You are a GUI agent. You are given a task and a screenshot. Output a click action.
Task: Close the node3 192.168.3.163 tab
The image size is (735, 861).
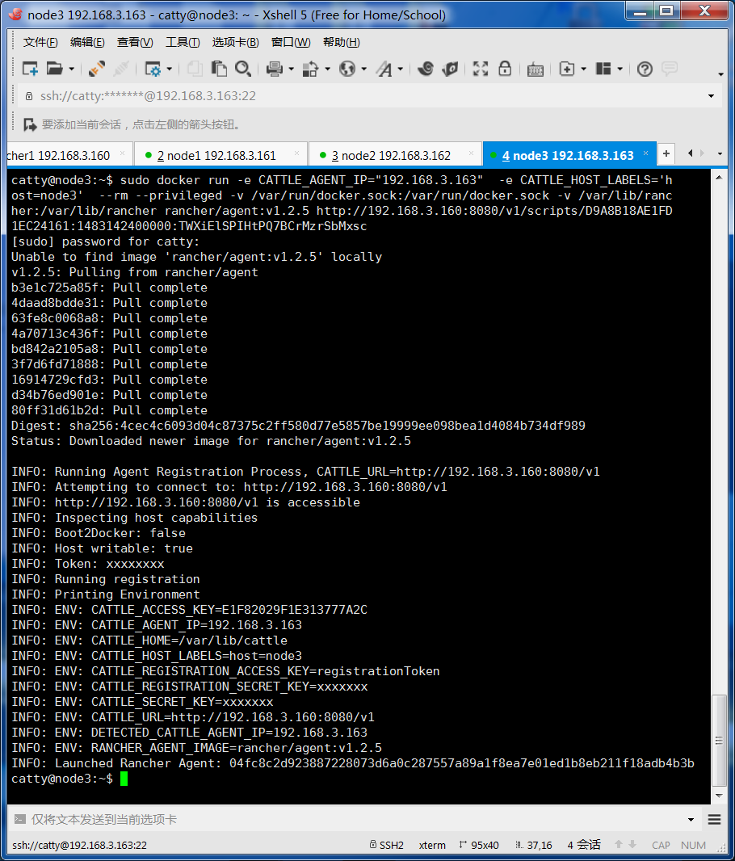[x=645, y=153]
